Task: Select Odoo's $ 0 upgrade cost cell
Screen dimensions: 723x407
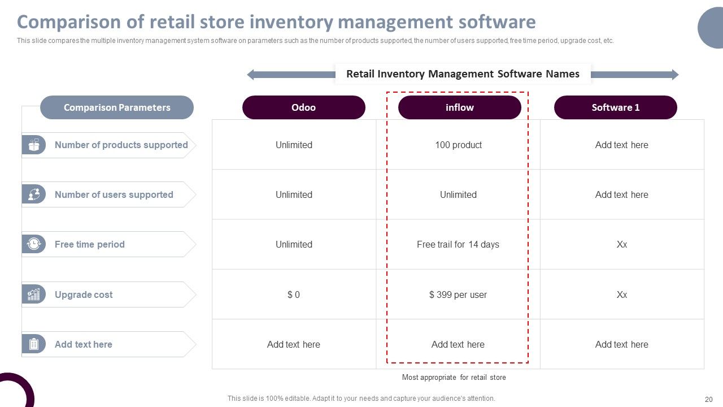Action: pos(294,295)
